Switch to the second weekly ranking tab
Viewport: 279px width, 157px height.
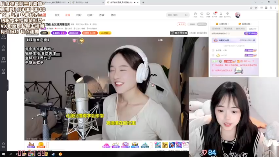tap(228, 29)
